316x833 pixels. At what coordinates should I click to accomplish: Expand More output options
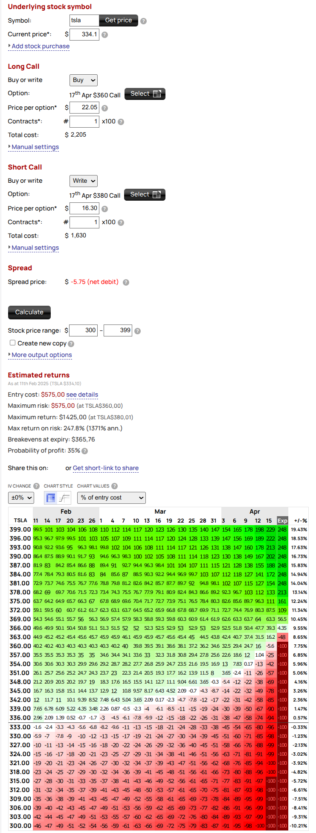click(41, 355)
